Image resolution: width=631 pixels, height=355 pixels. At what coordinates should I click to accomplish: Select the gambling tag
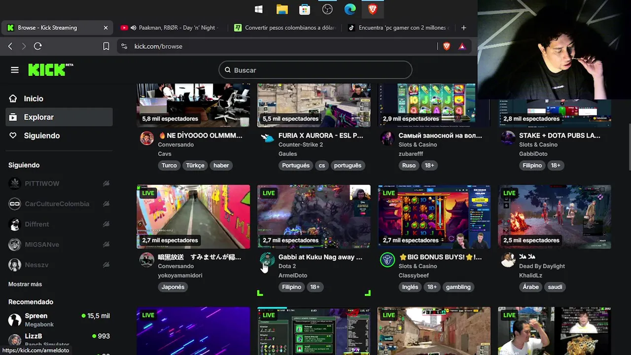458,287
